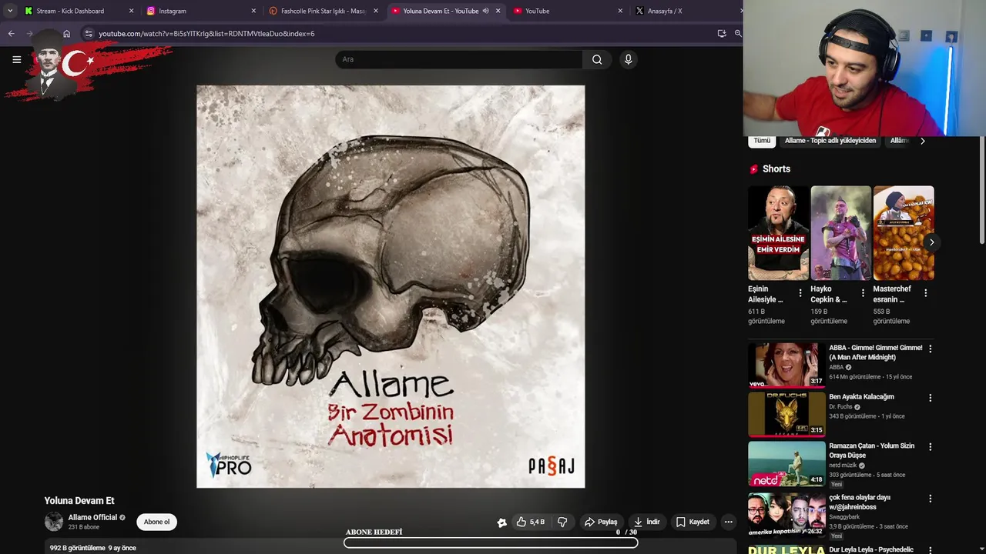Play Ramazan Çatan video thumbnail
The width and height of the screenshot is (986, 554).
pyautogui.click(x=786, y=463)
